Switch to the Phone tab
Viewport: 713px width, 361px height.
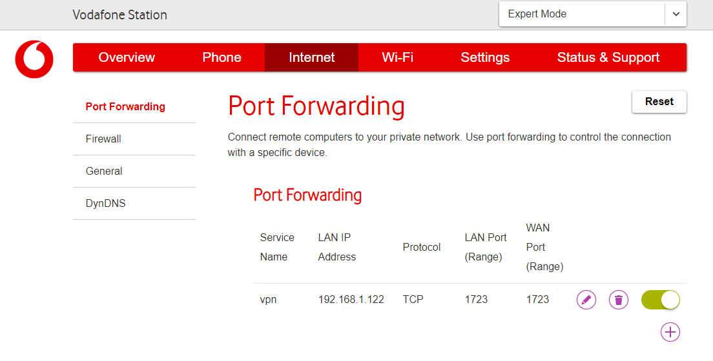(x=222, y=57)
